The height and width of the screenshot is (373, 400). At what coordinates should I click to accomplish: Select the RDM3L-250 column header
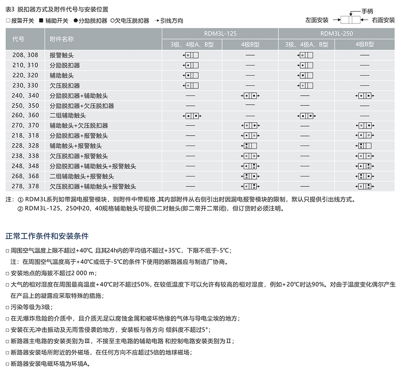tap(337, 33)
